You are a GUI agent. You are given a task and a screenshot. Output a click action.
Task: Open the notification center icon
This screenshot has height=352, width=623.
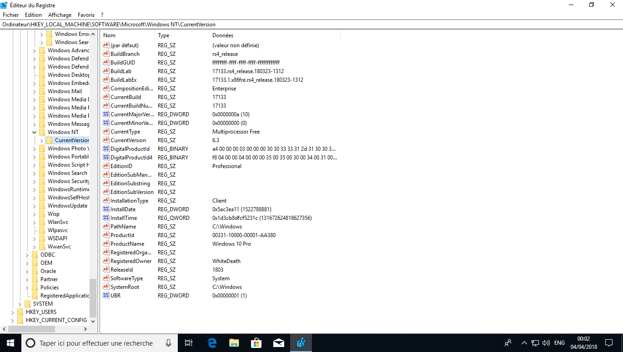click(609, 343)
